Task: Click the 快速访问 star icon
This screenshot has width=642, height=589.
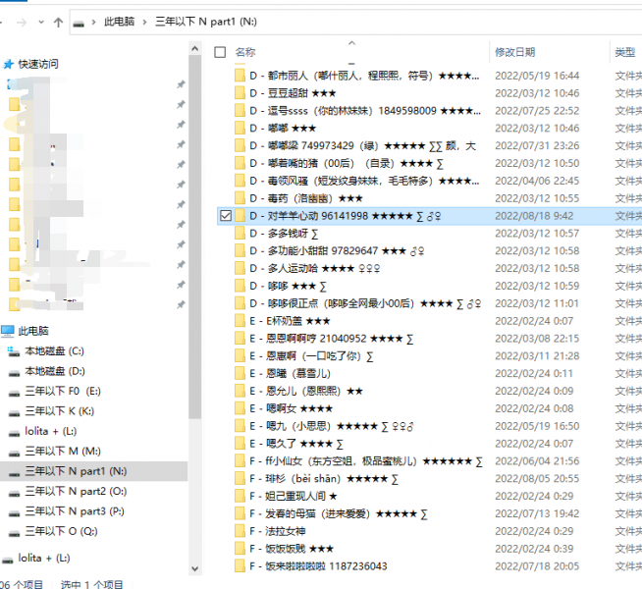Action: 9,64
